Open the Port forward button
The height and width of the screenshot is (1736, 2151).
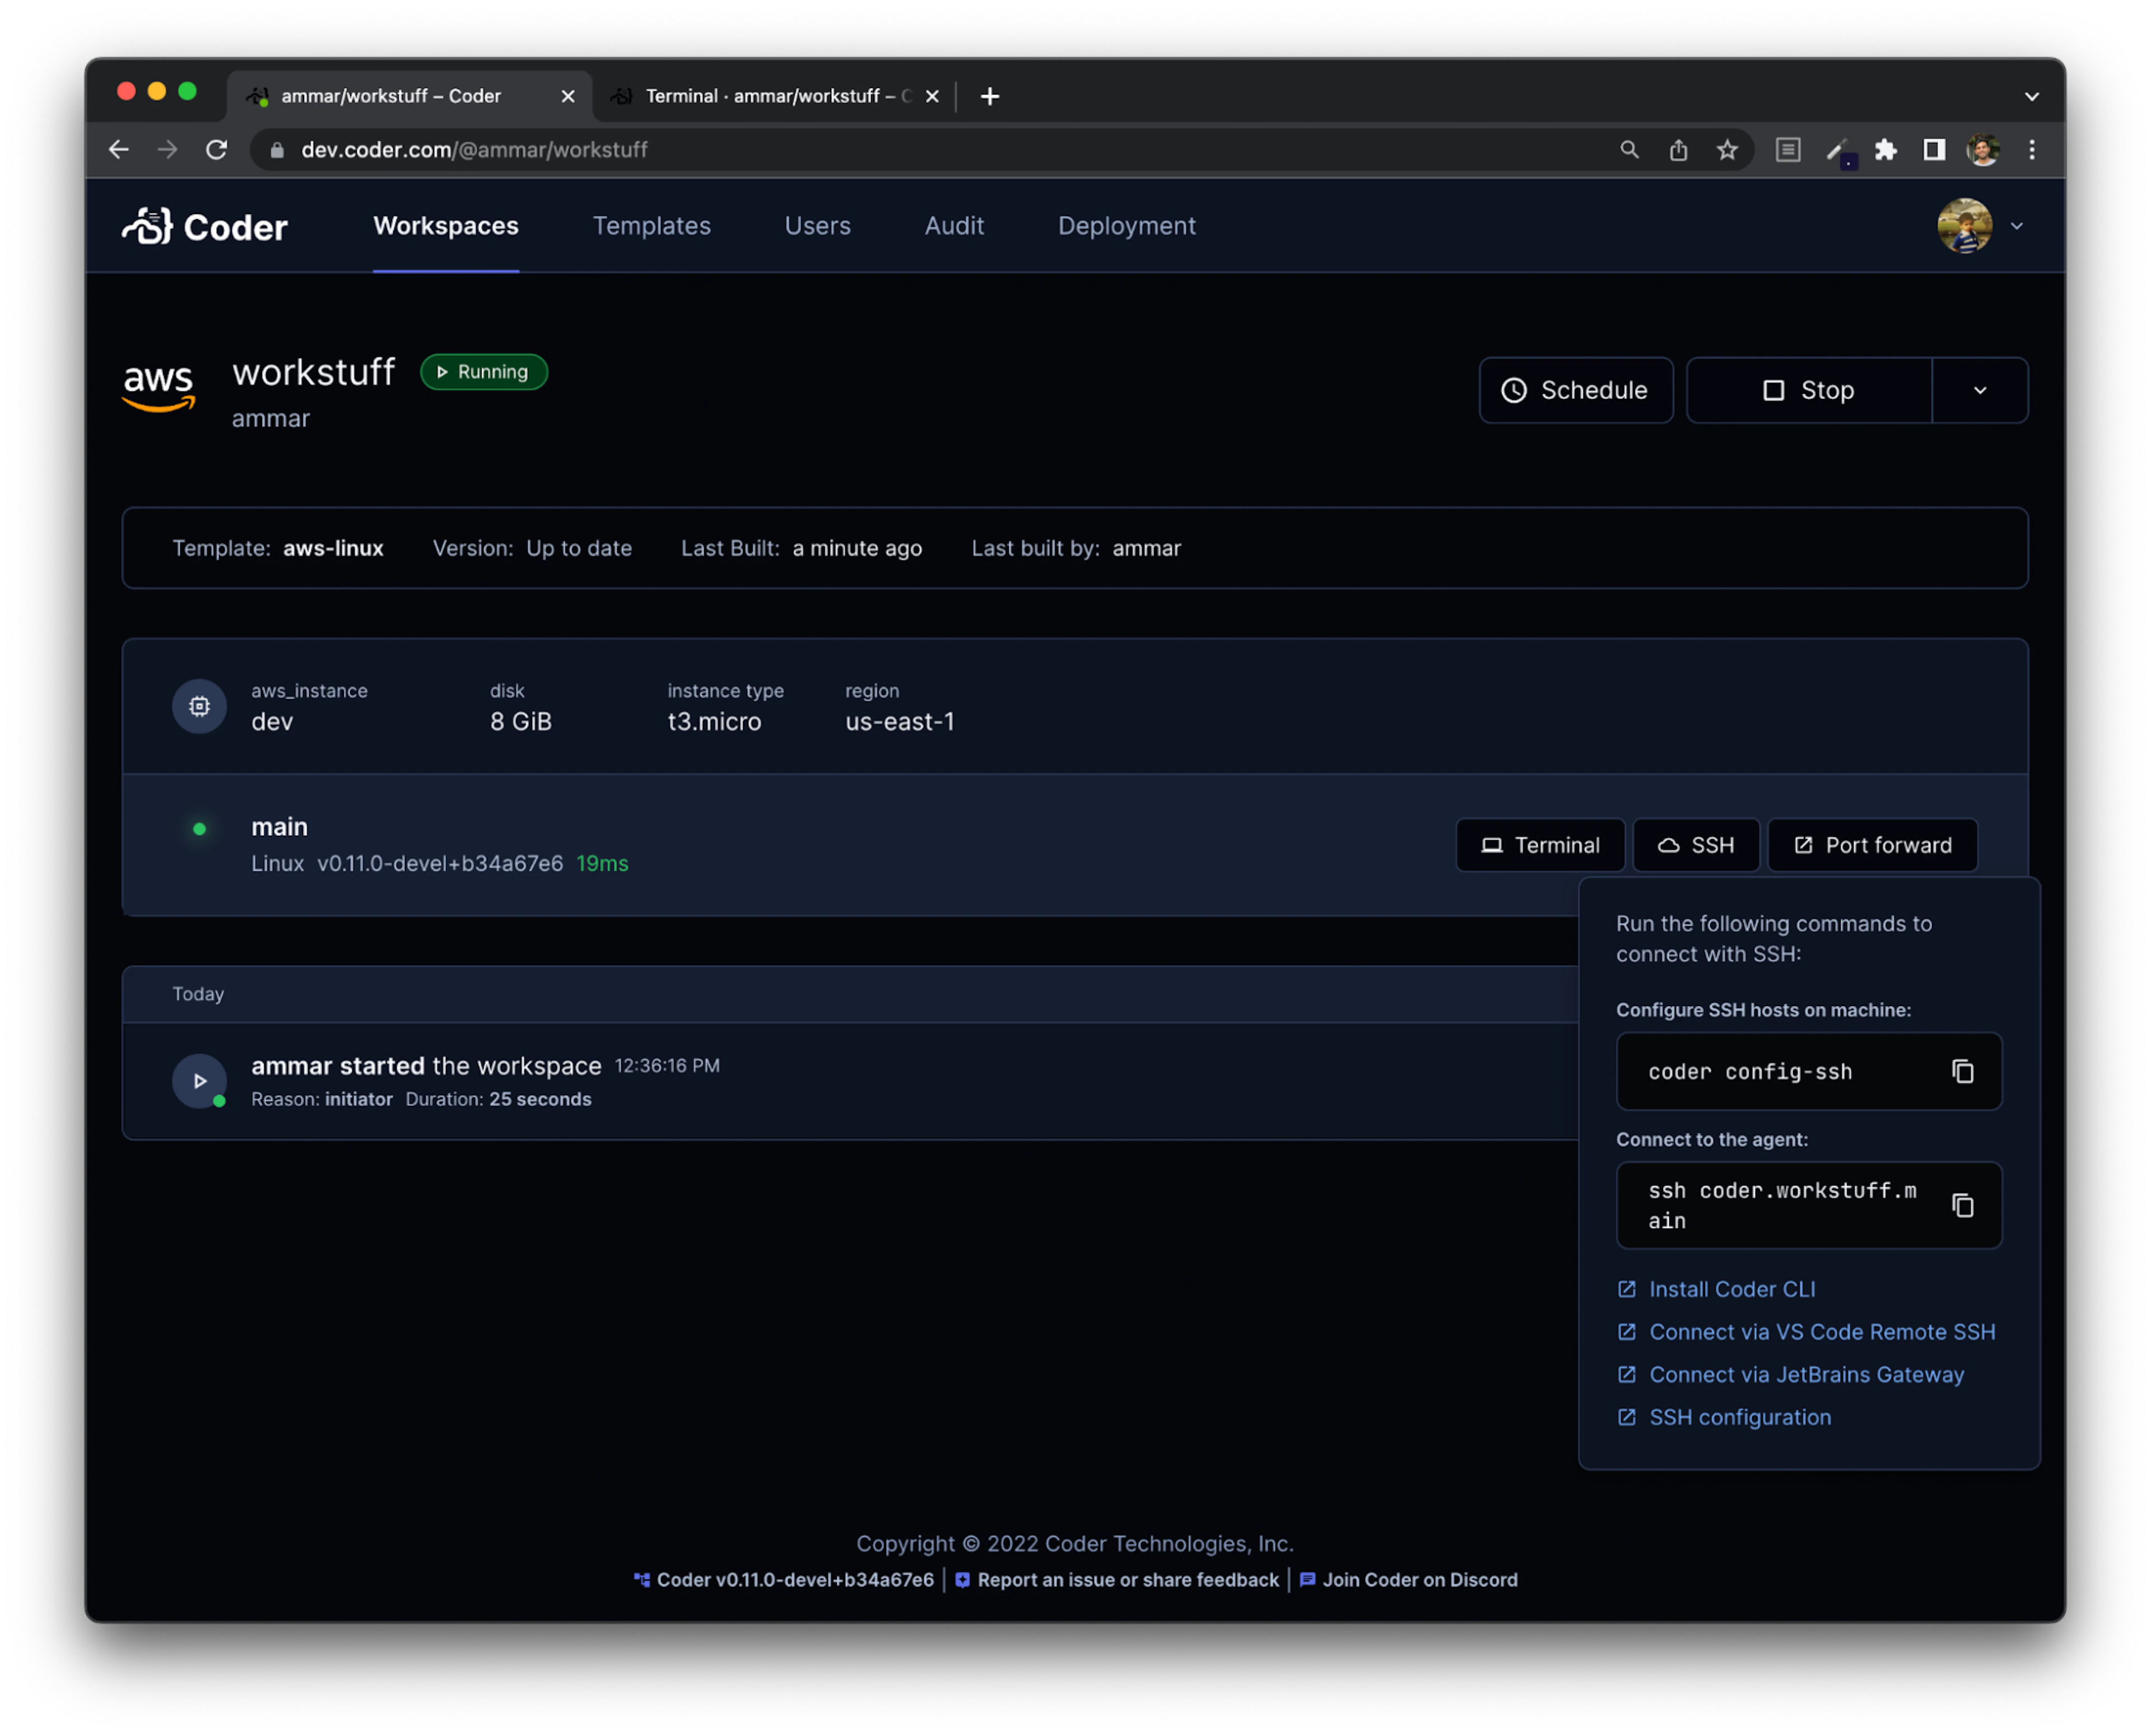click(1872, 845)
